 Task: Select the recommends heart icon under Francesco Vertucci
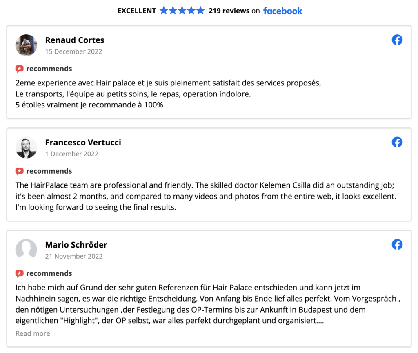[19, 171]
